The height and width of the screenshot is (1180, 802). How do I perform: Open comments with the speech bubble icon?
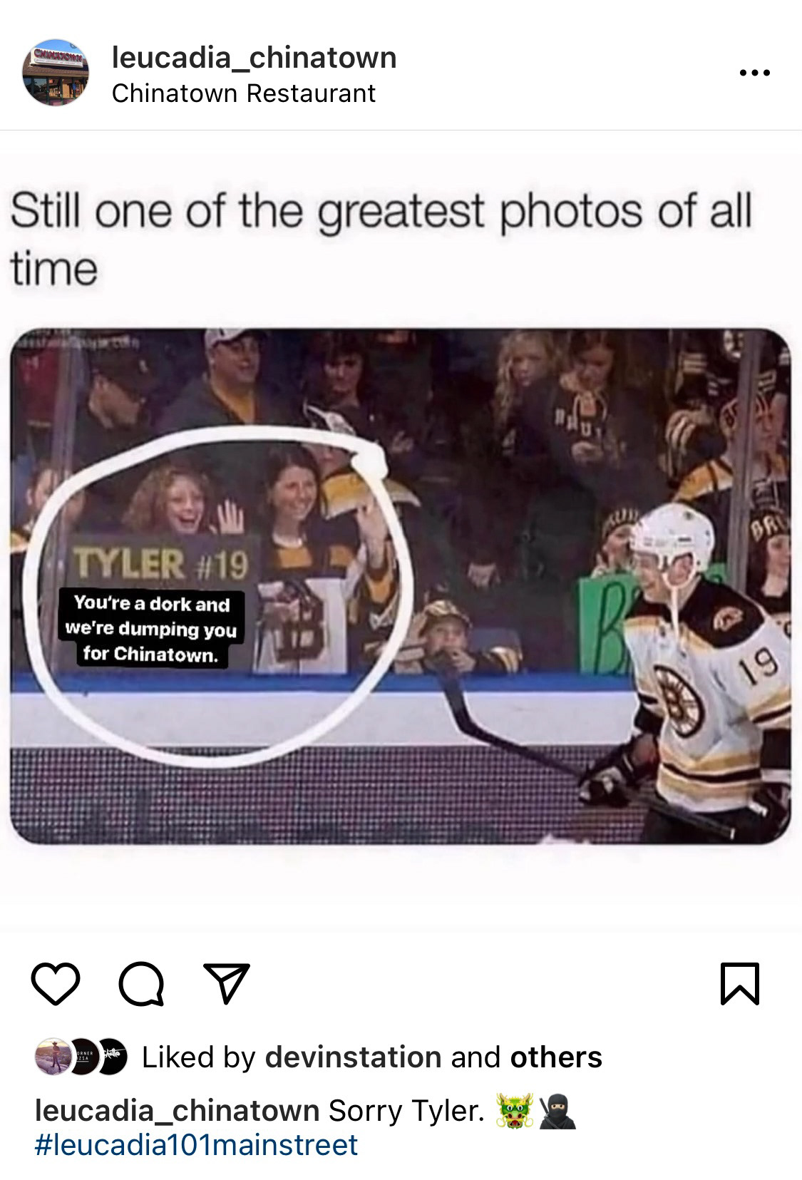coord(141,984)
